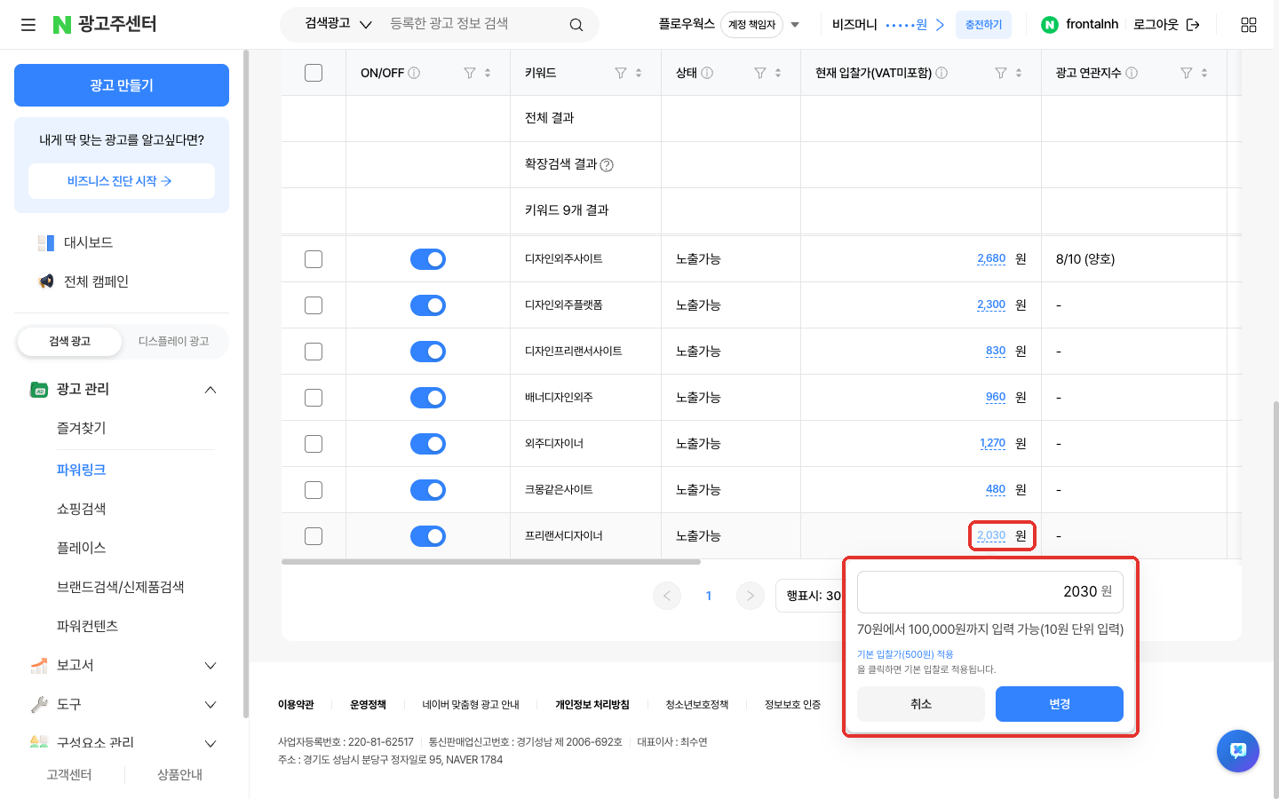The height and width of the screenshot is (799, 1279).
Task: Click the 확장검색 결과 help icon
Action: (607, 165)
